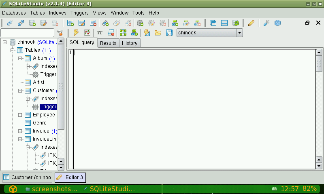Open the screenshots folder in OS taskbar
Screen dimensions: 324x194
[x=52, y=189]
